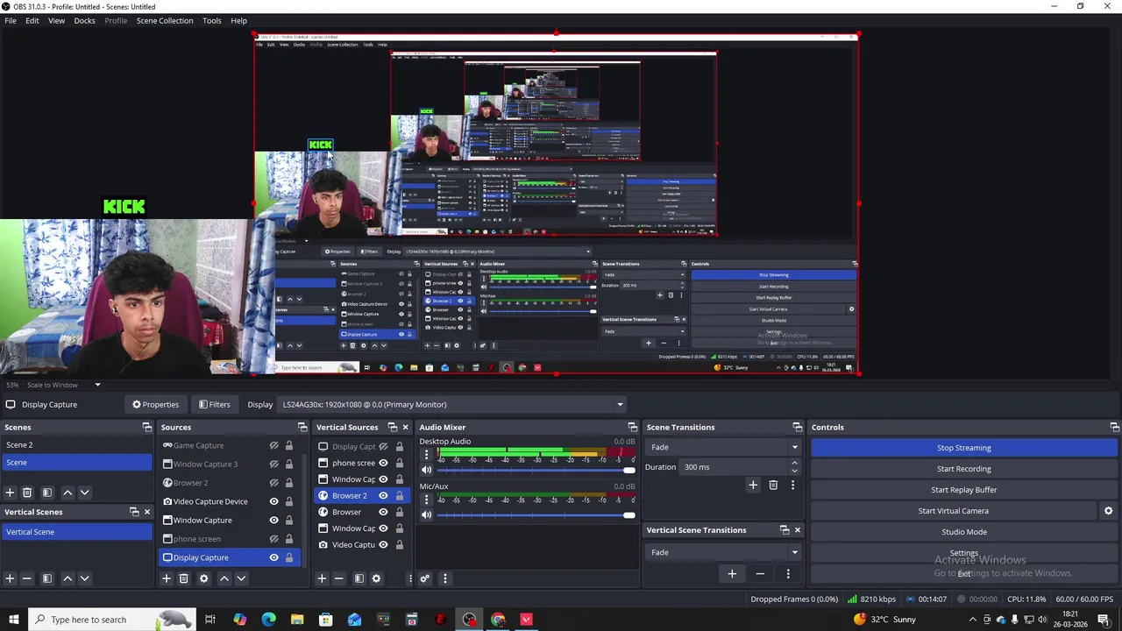Screen dimensions: 1122x631
Task: Hide Browser in Vertical Sources
Action: click(x=383, y=512)
